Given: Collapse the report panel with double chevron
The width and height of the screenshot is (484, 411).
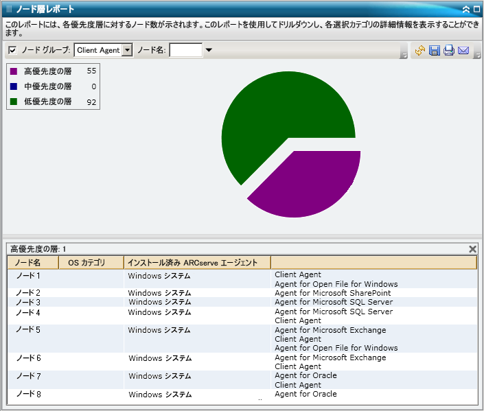Looking at the screenshot, I should pos(466,10).
